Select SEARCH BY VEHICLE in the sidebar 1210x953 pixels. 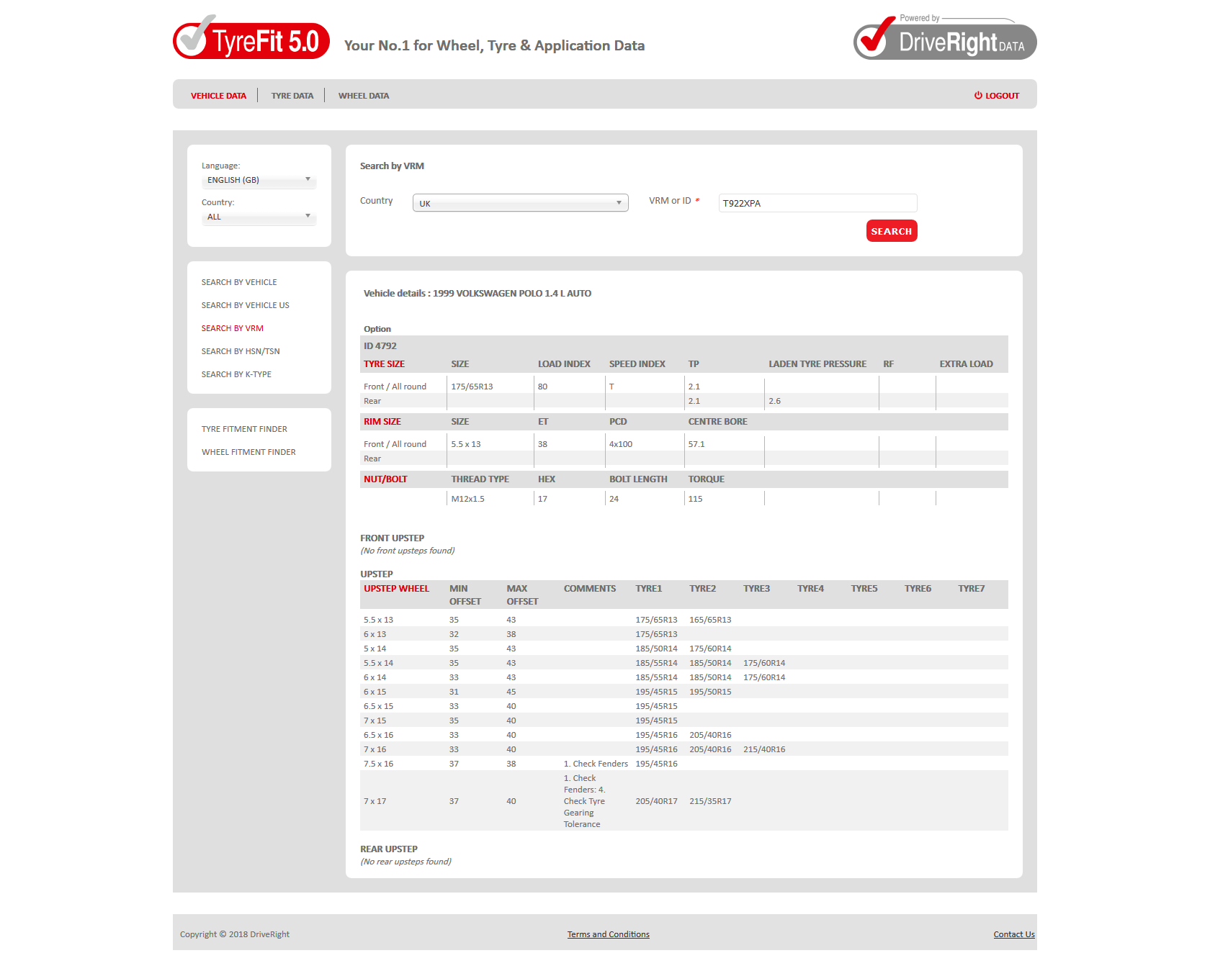(x=239, y=282)
